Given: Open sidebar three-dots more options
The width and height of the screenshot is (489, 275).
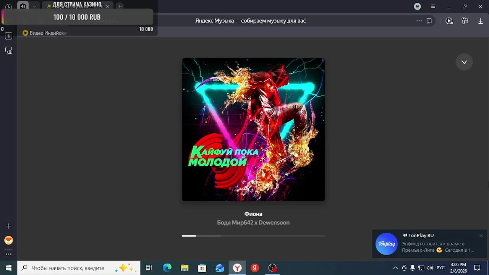Looking at the screenshot, I should click(x=8, y=254).
